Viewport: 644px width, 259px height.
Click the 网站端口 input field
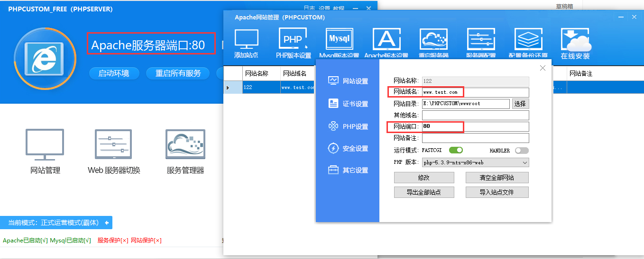[476, 126]
